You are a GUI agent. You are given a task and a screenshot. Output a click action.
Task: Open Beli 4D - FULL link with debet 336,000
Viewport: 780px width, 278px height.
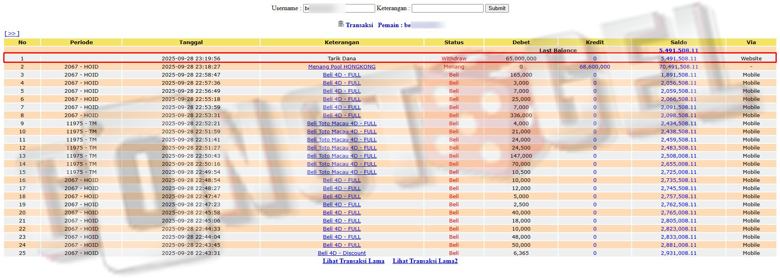click(x=342, y=115)
